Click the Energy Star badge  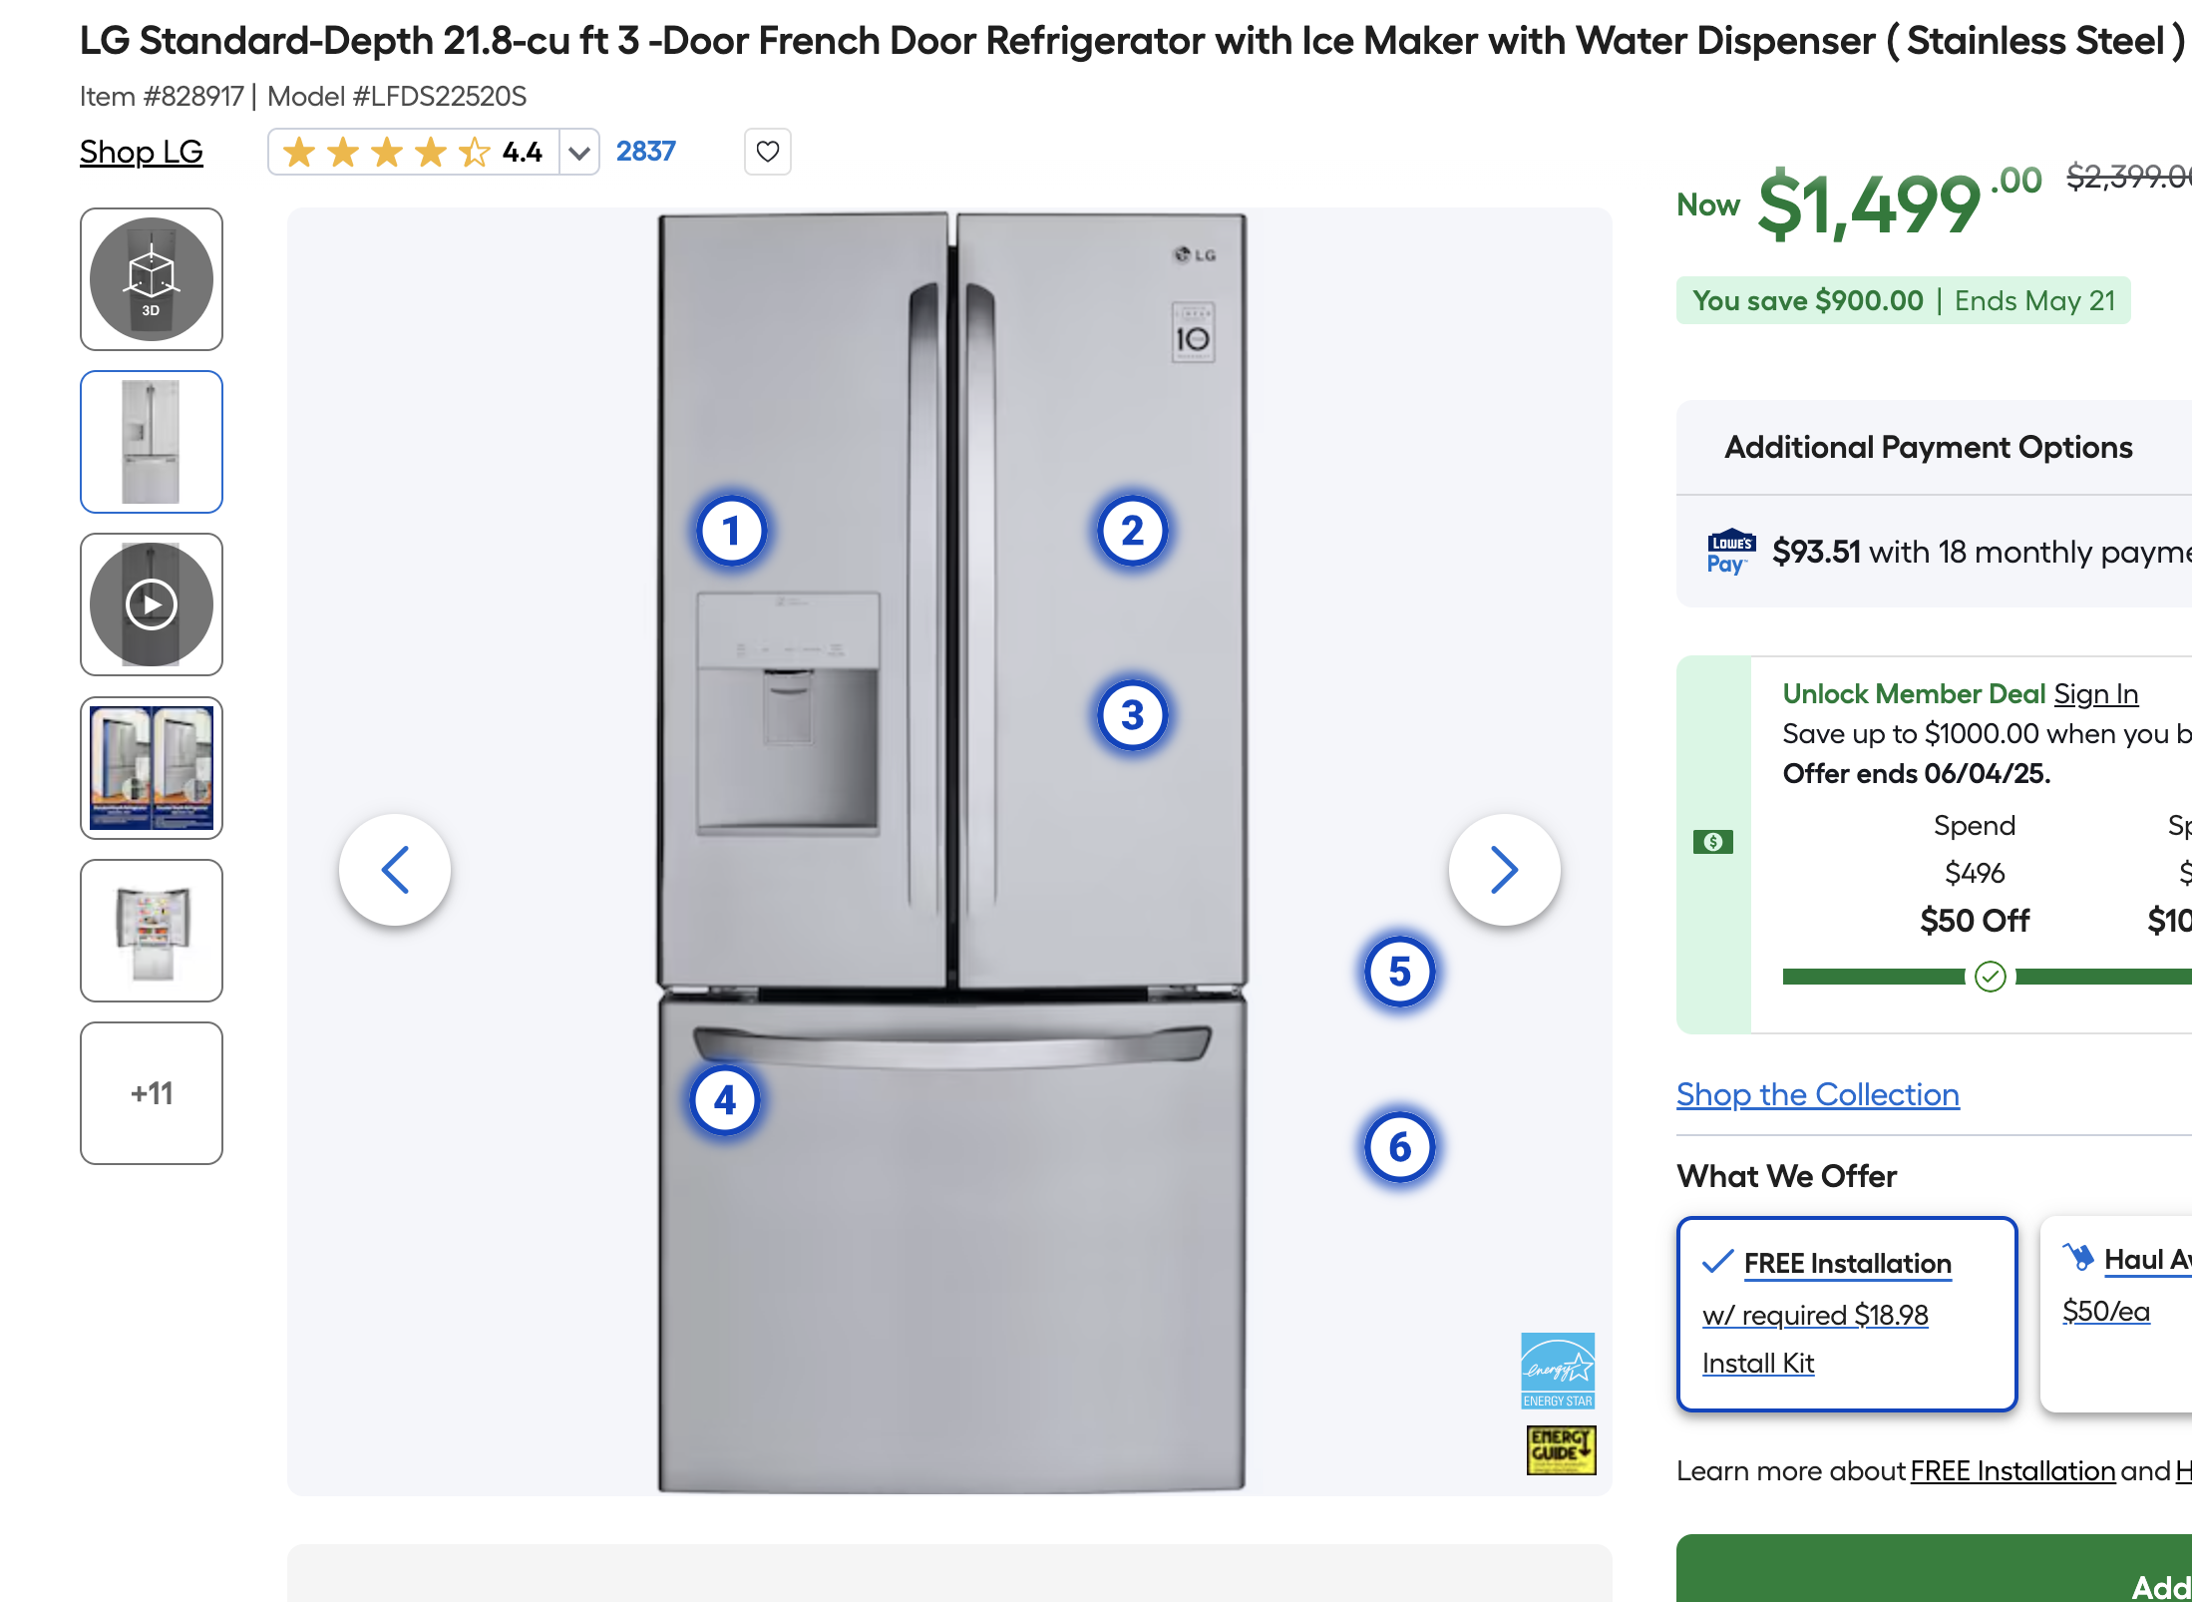(x=1558, y=1371)
